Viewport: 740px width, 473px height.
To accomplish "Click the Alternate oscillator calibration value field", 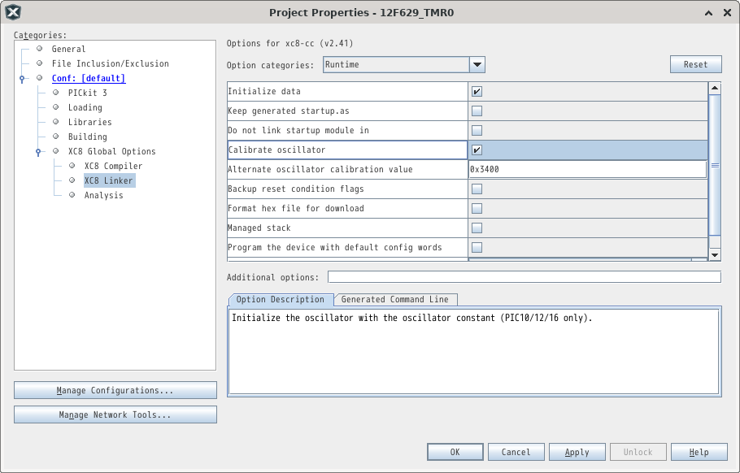I will click(588, 169).
